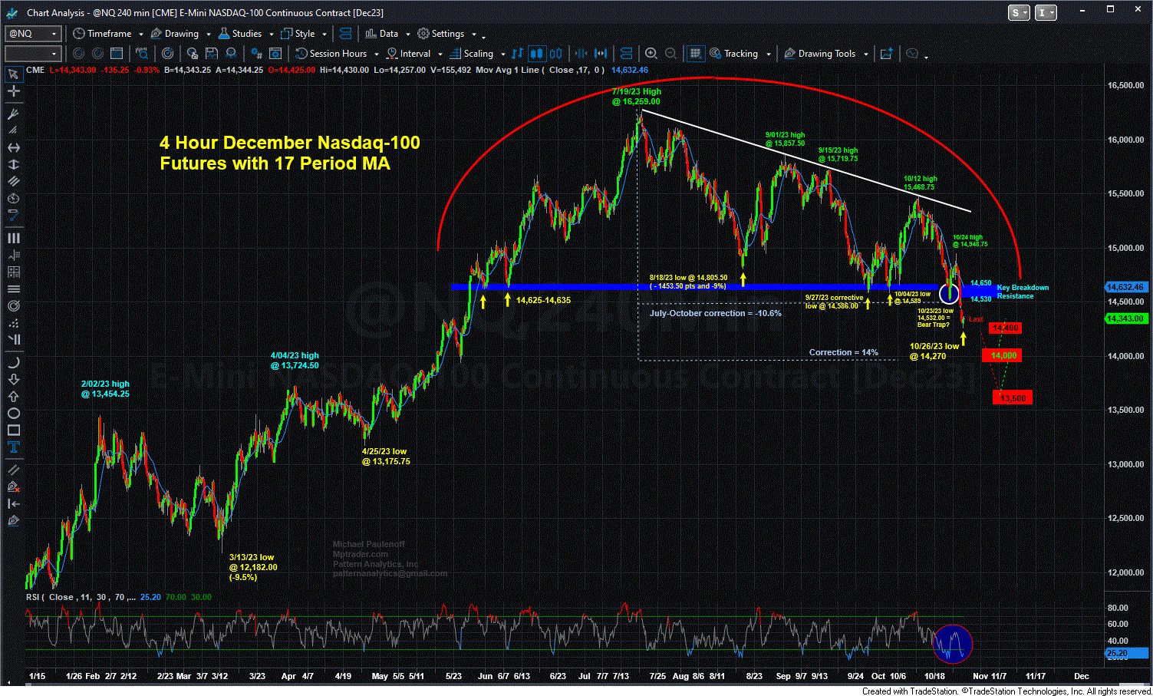Expand the Studies dropdown arrow

click(x=270, y=35)
